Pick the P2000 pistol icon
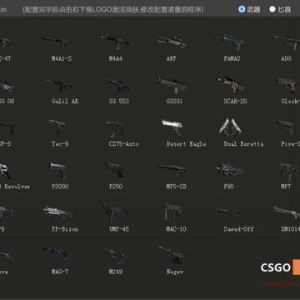This screenshot has height=300, width=300. (x=57, y=170)
